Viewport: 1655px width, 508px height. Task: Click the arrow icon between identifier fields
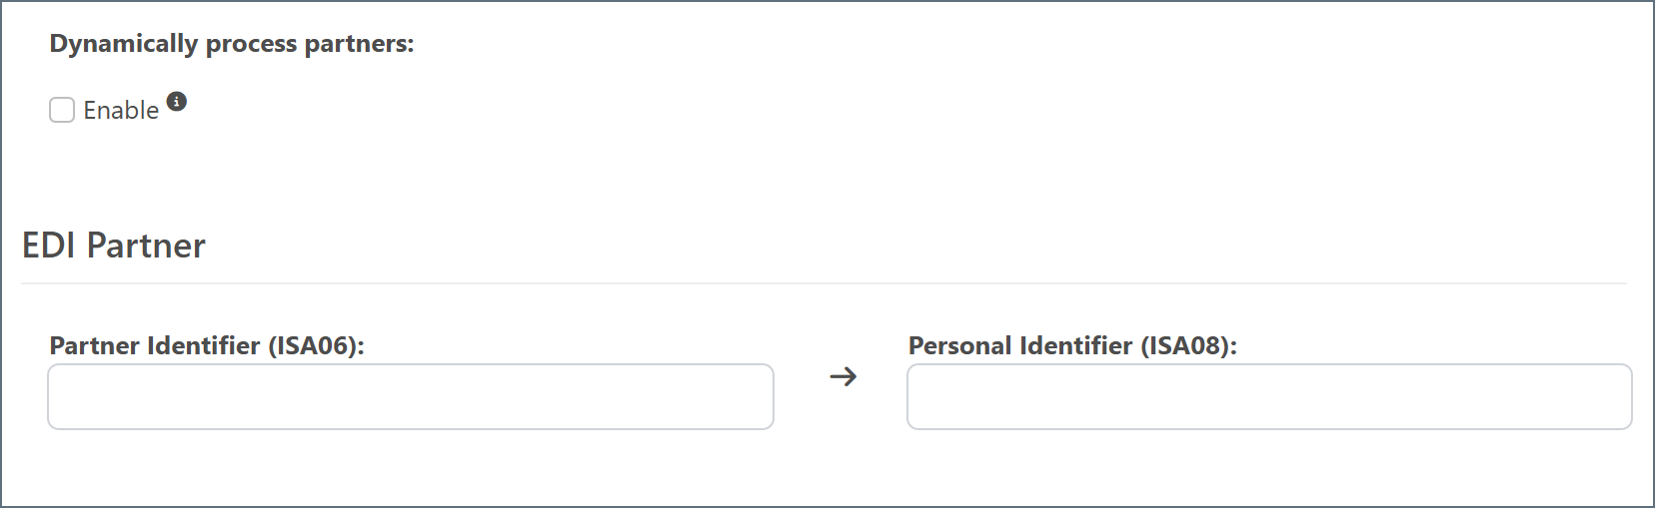pyautogui.click(x=843, y=376)
